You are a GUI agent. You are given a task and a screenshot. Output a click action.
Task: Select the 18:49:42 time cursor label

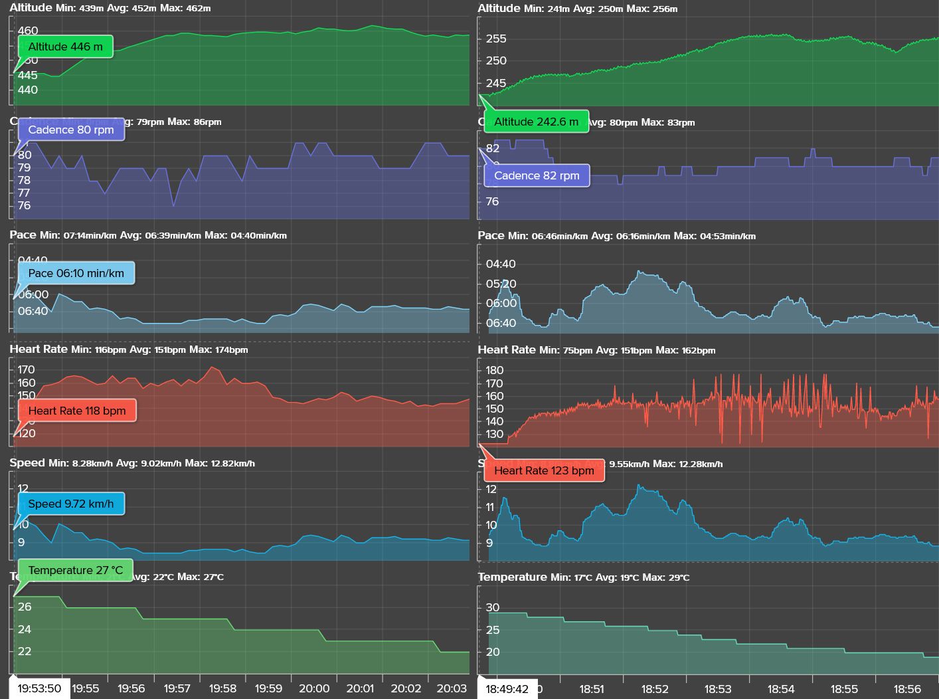pyautogui.click(x=507, y=688)
